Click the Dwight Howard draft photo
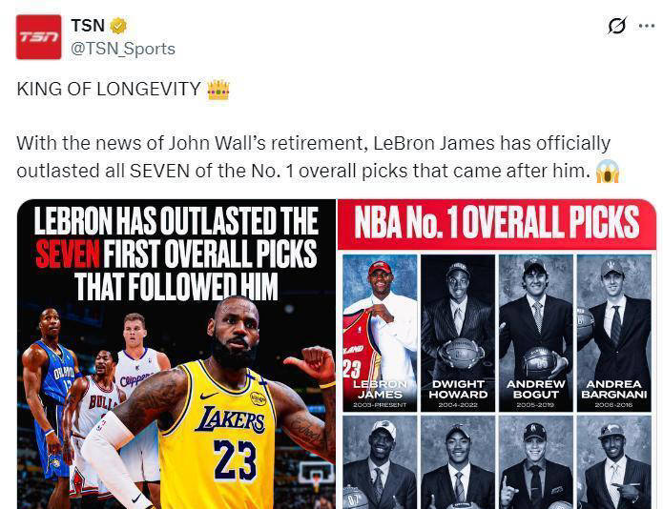 458,333
